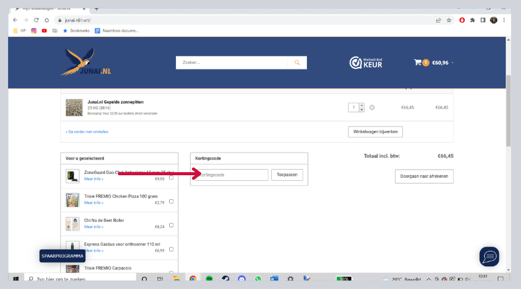Tick the Trixie PREMIO Chicken Pizza checkbox
This screenshot has width=521, height=289.
click(x=171, y=201)
